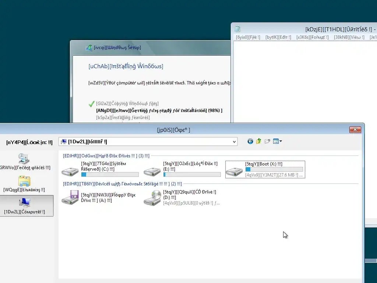Select Floppy Disk Drive (A:)
The height and width of the screenshot is (283, 377).
point(99,198)
